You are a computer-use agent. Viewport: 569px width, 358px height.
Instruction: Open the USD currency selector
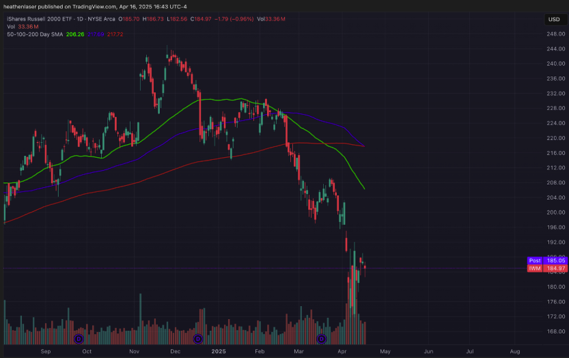coord(553,19)
